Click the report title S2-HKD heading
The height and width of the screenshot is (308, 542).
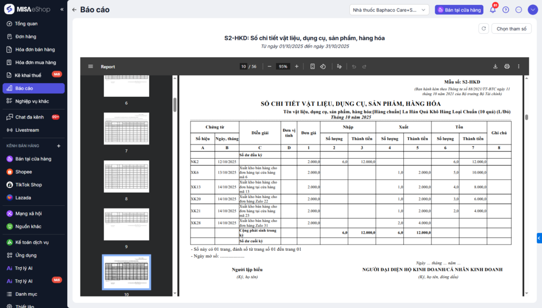(x=304, y=38)
